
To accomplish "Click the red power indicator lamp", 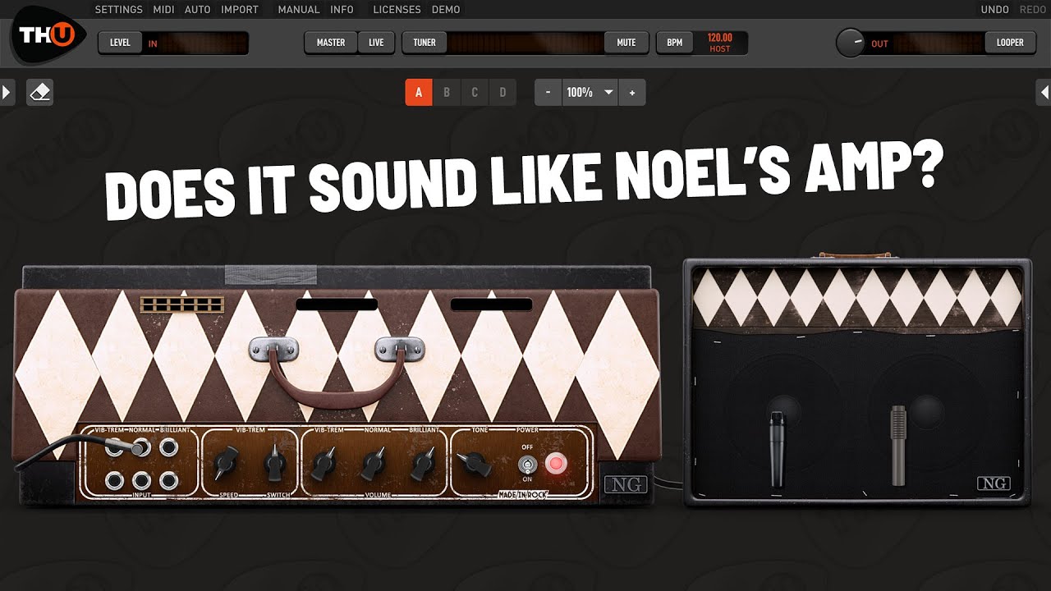I will click(556, 464).
